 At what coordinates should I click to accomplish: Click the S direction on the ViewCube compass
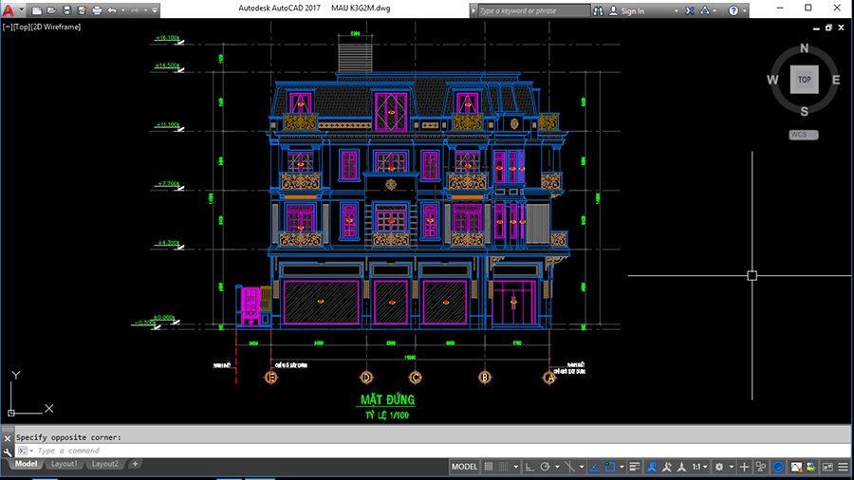tap(805, 112)
